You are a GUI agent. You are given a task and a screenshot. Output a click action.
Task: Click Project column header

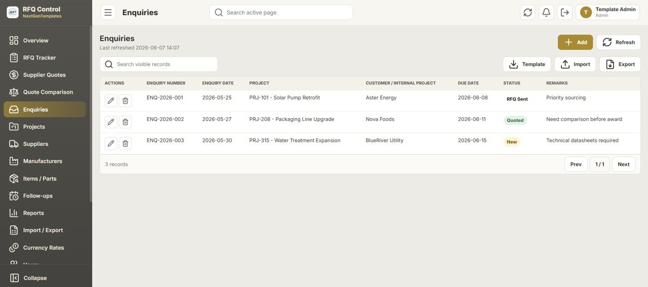(259, 83)
